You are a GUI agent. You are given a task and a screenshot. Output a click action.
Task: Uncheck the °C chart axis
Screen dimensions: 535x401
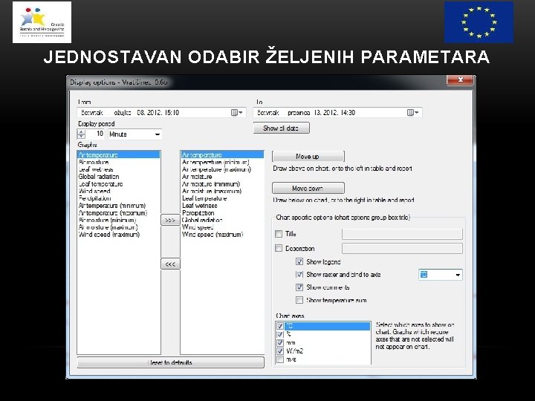tap(280, 326)
